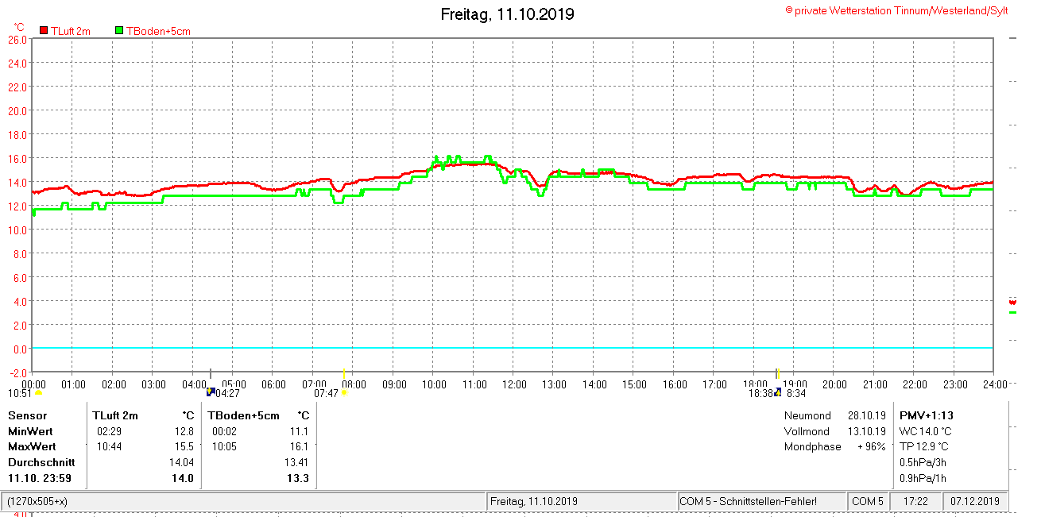Click the yellow sun icon beside 10:51

pos(37,392)
